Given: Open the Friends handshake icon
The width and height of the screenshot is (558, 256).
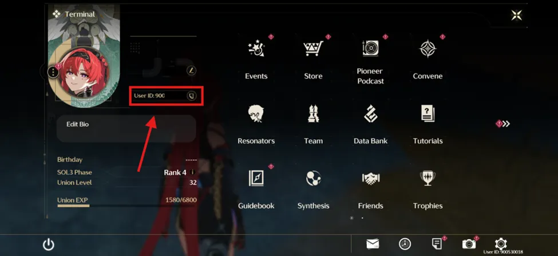Looking at the screenshot, I should point(370,178).
